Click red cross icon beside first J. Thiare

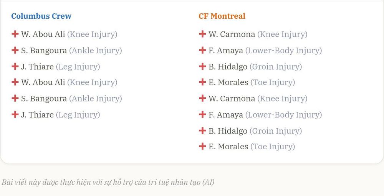[15, 66]
